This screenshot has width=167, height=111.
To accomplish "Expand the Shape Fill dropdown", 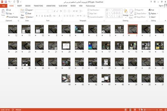I will pos(139,10).
